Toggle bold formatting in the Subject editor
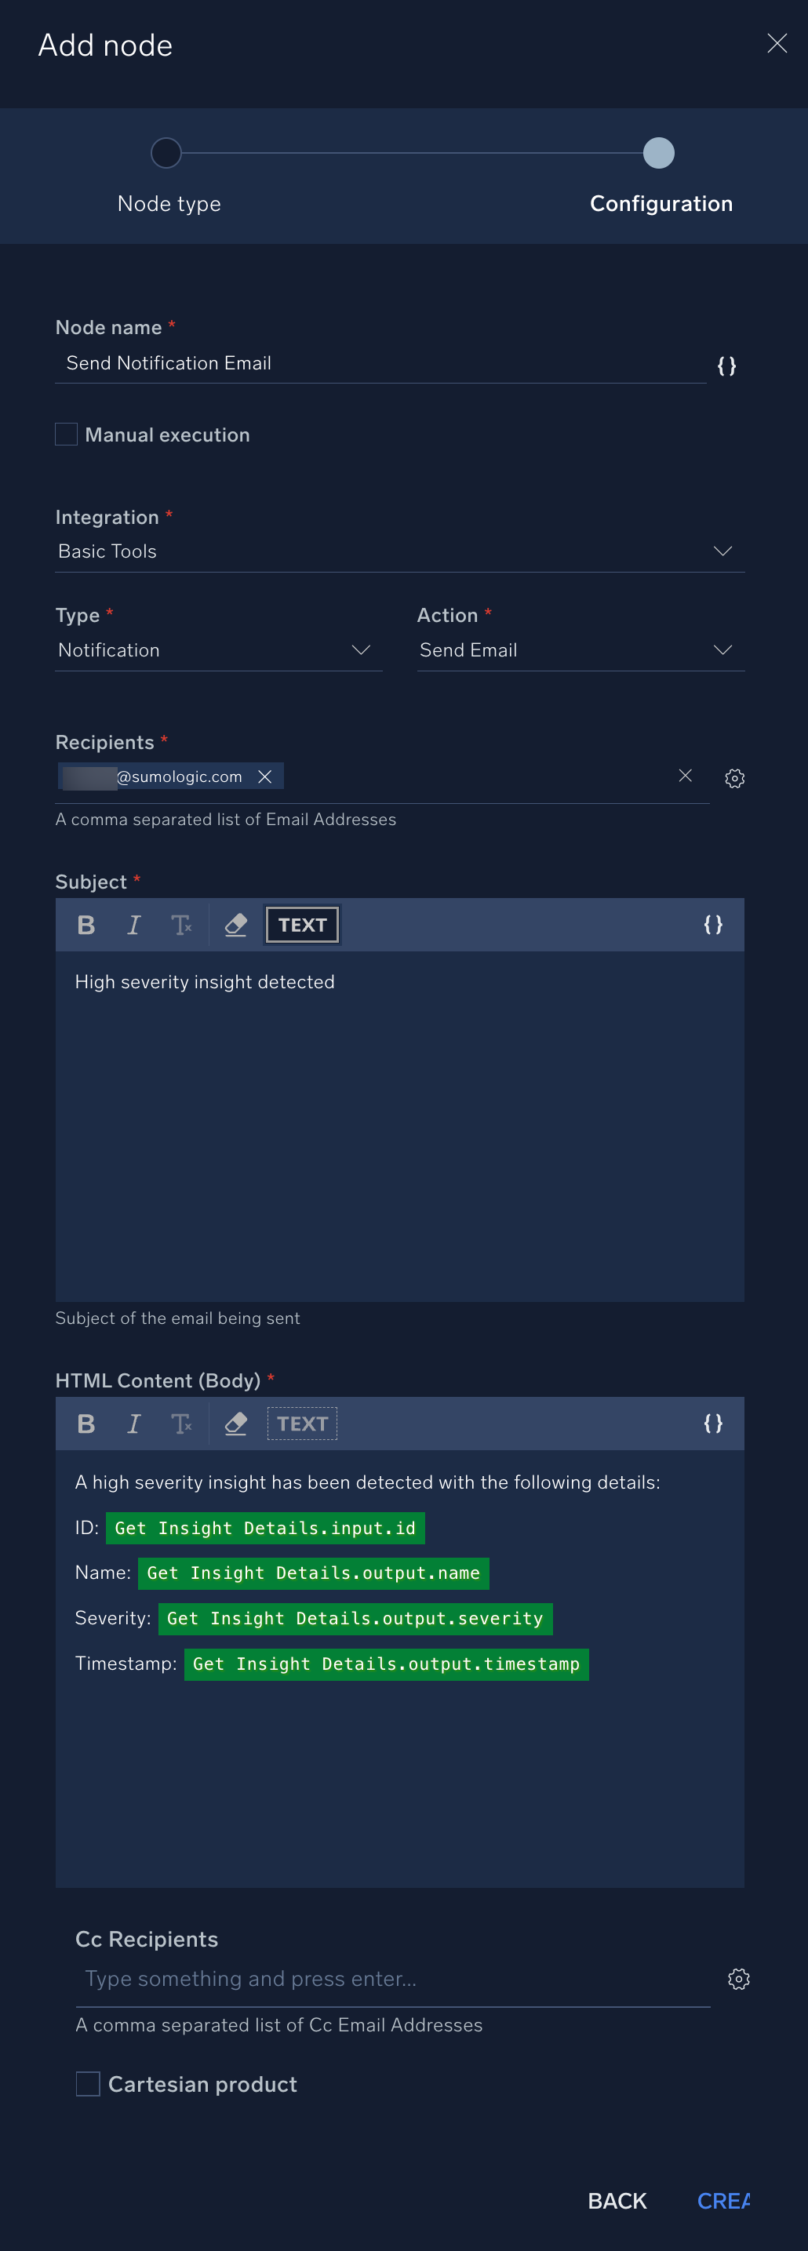808x2251 pixels. click(x=85, y=925)
